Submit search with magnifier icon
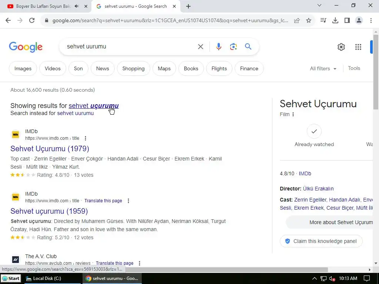This screenshot has width=379, height=284. pyautogui.click(x=248, y=46)
